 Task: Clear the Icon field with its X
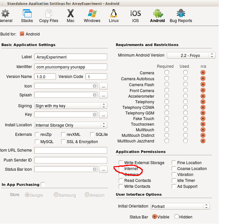point(95,86)
